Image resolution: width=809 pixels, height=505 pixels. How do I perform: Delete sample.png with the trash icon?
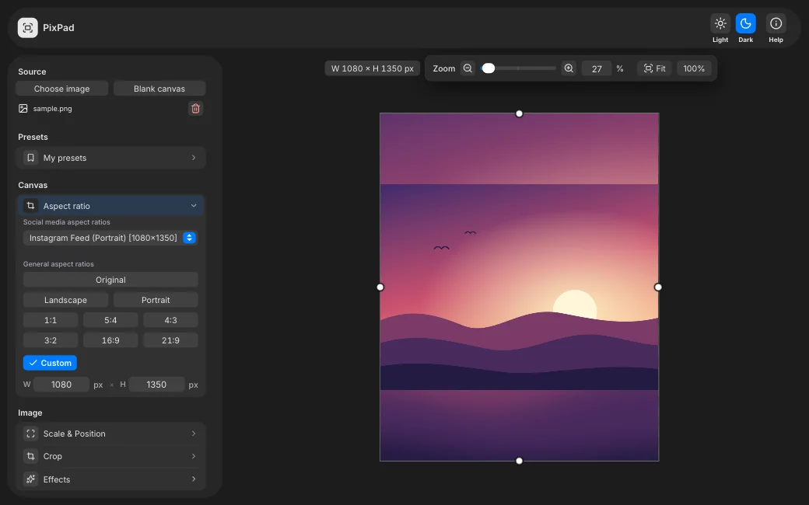tap(195, 108)
